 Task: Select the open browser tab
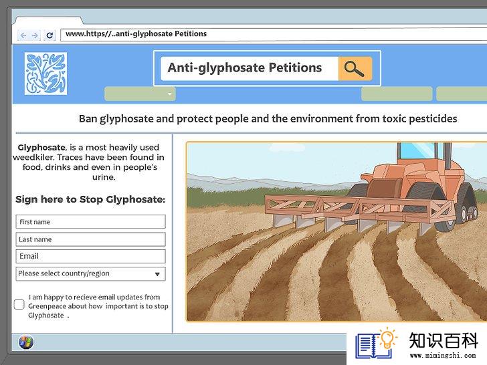coord(49,21)
